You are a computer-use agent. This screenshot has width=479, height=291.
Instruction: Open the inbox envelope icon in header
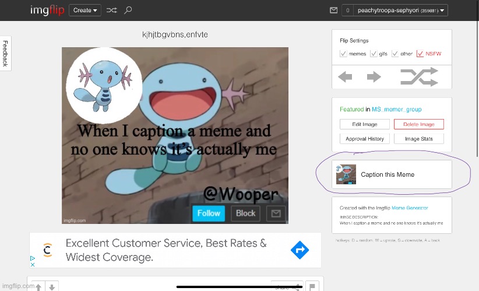click(333, 10)
